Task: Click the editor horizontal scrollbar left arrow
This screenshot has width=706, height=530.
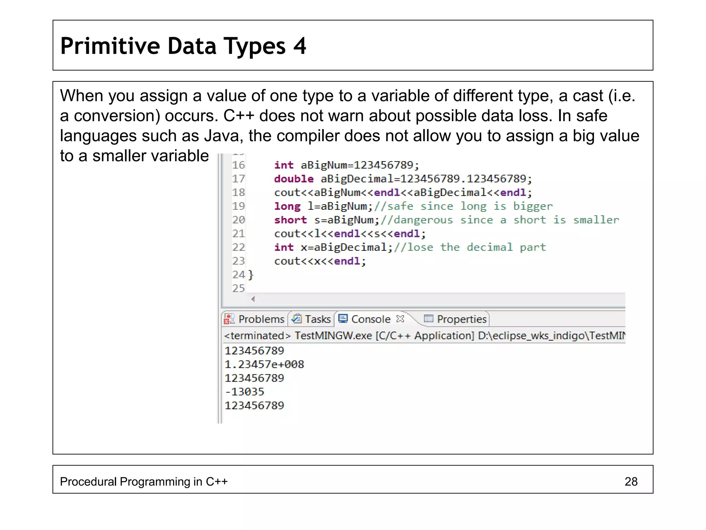Action: [x=253, y=299]
